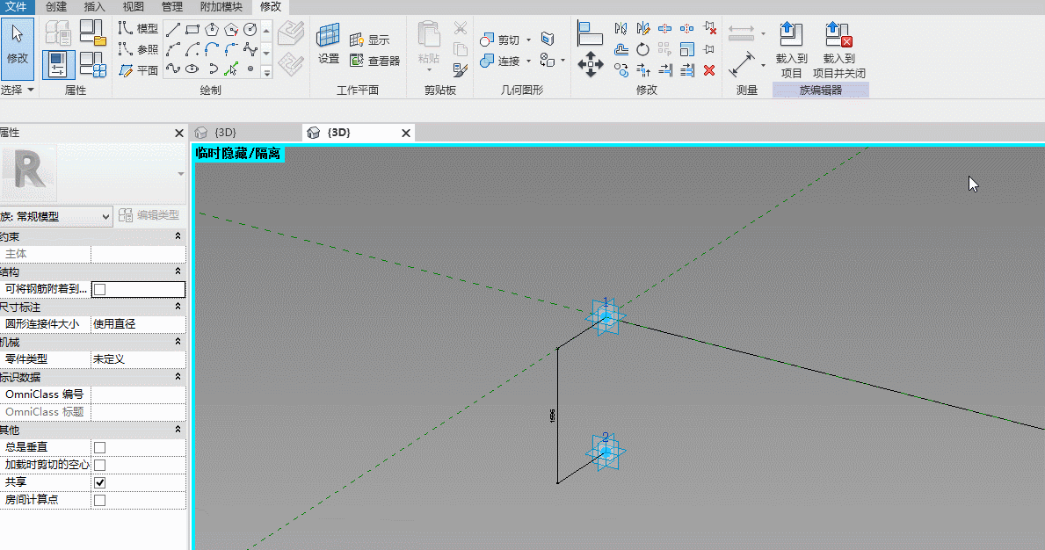
Task: Uncheck the 共享 checkbox
Action: pos(100,482)
